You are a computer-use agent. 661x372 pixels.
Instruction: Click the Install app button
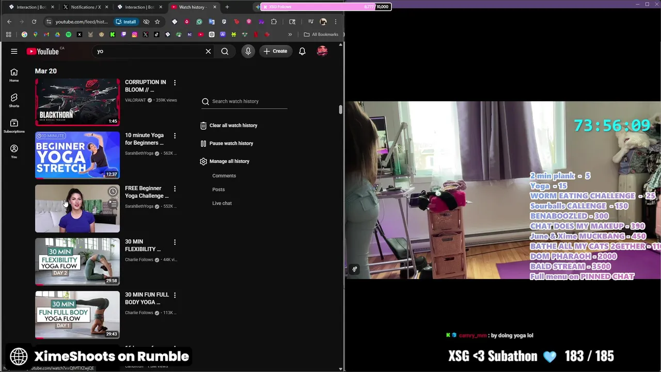tap(126, 22)
